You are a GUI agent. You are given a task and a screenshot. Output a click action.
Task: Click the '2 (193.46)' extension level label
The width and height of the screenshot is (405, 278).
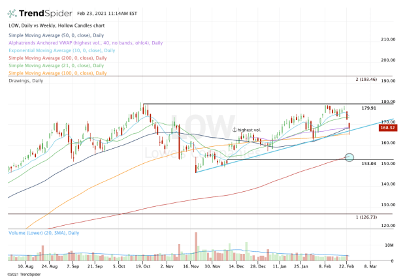tap(366, 79)
